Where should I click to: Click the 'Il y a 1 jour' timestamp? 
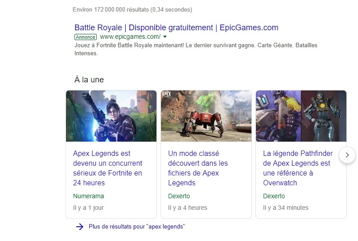(x=88, y=208)
